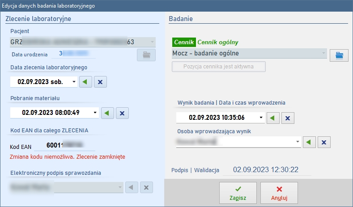Image resolution: width=353 pixels, height=207 pixels.
Task: Click green arrow next to Osoba wprowadzająca wynik
Action: click(310, 142)
